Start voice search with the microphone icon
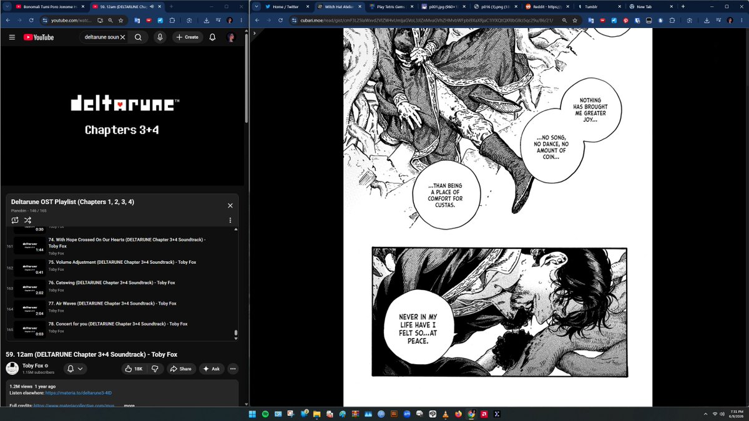This screenshot has width=749, height=421. pyautogui.click(x=160, y=37)
